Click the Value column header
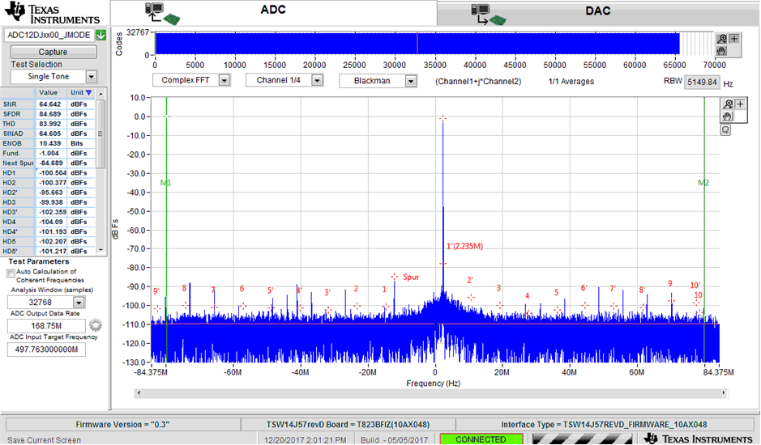Image resolution: width=761 pixels, height=445 pixels. (x=49, y=92)
